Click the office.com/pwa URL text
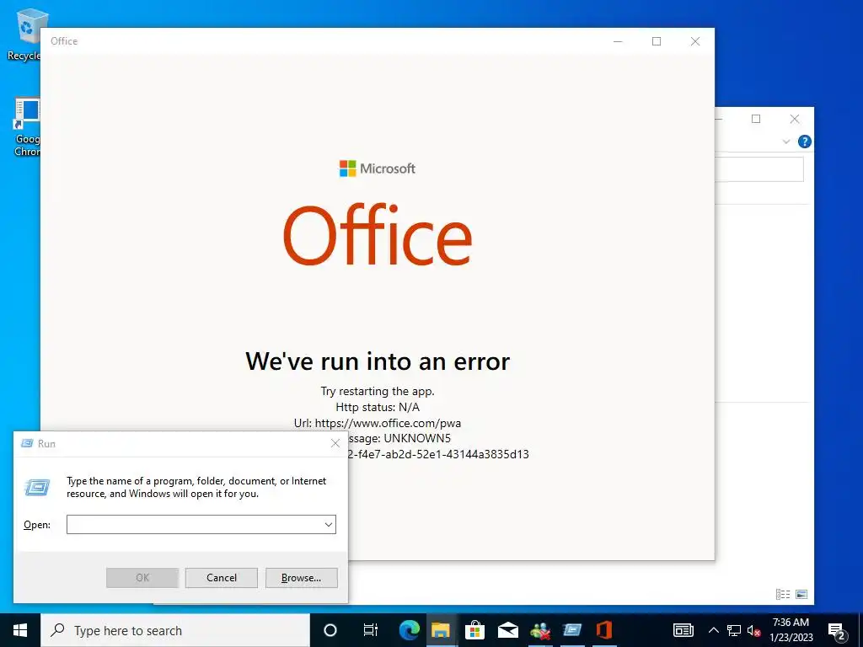863x647 pixels. tap(388, 423)
